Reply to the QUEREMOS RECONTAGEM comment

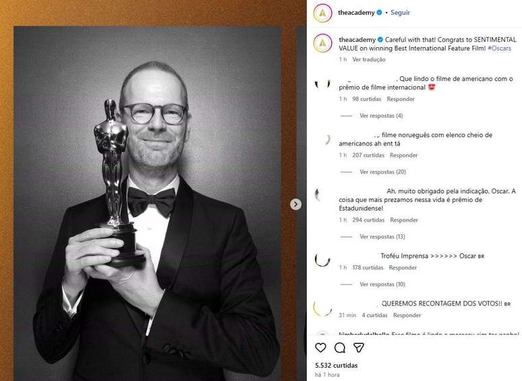(x=407, y=315)
